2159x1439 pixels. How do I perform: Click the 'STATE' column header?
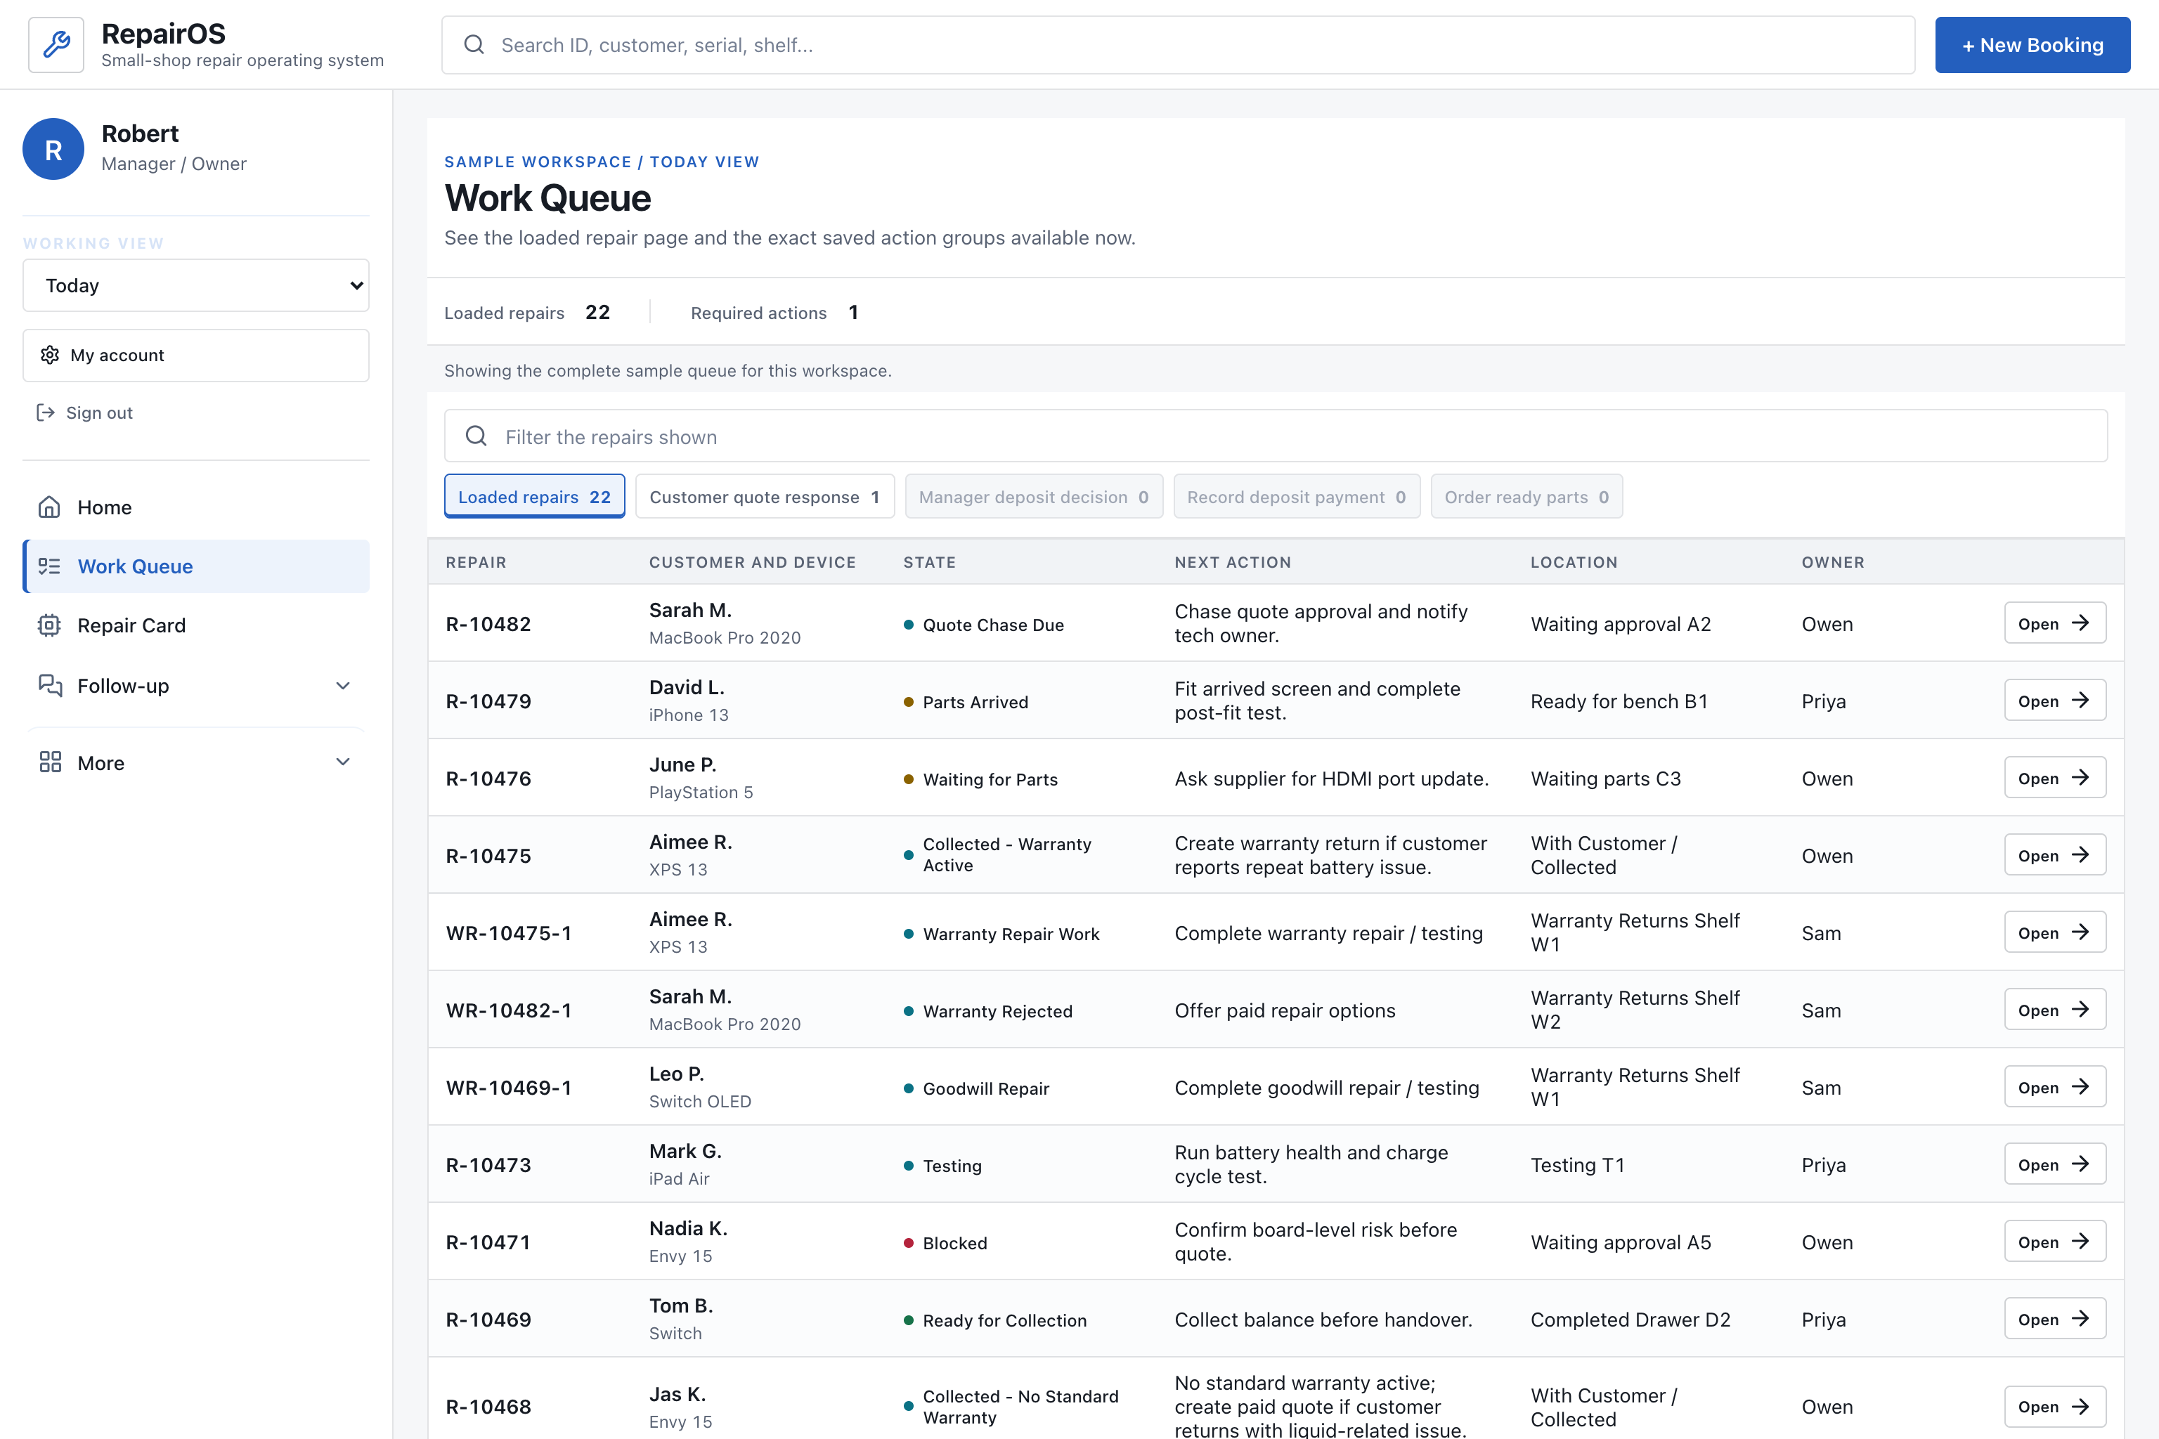coord(929,561)
